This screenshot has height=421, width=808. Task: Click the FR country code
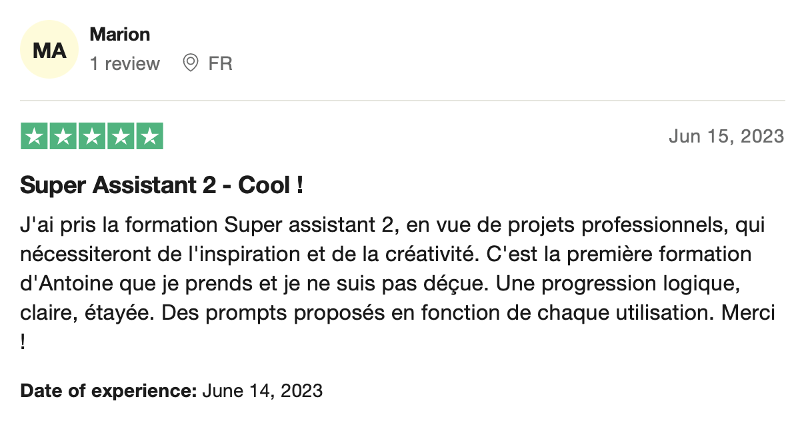coord(220,64)
